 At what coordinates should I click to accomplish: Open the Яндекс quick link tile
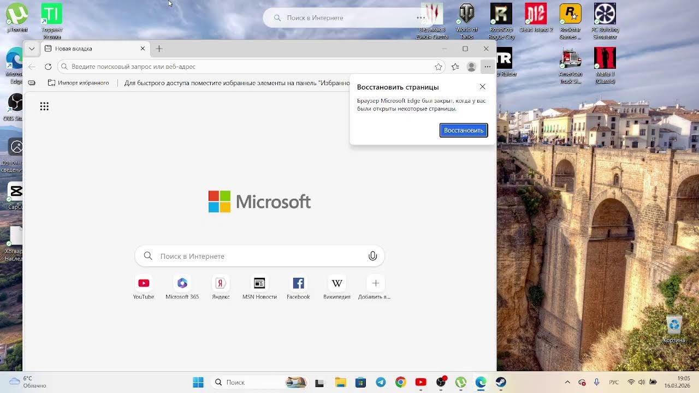221,288
